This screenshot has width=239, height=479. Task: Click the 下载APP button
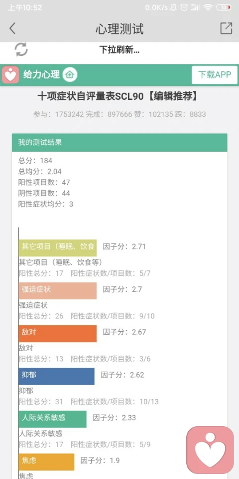pyautogui.click(x=215, y=74)
